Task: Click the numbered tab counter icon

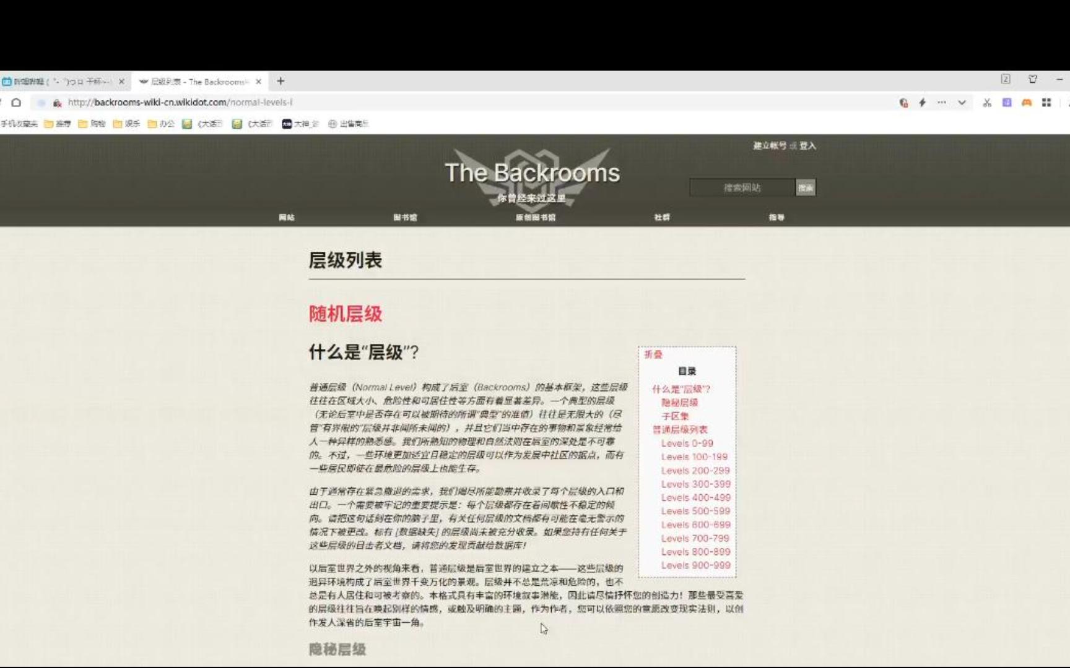Action: 1006,79
